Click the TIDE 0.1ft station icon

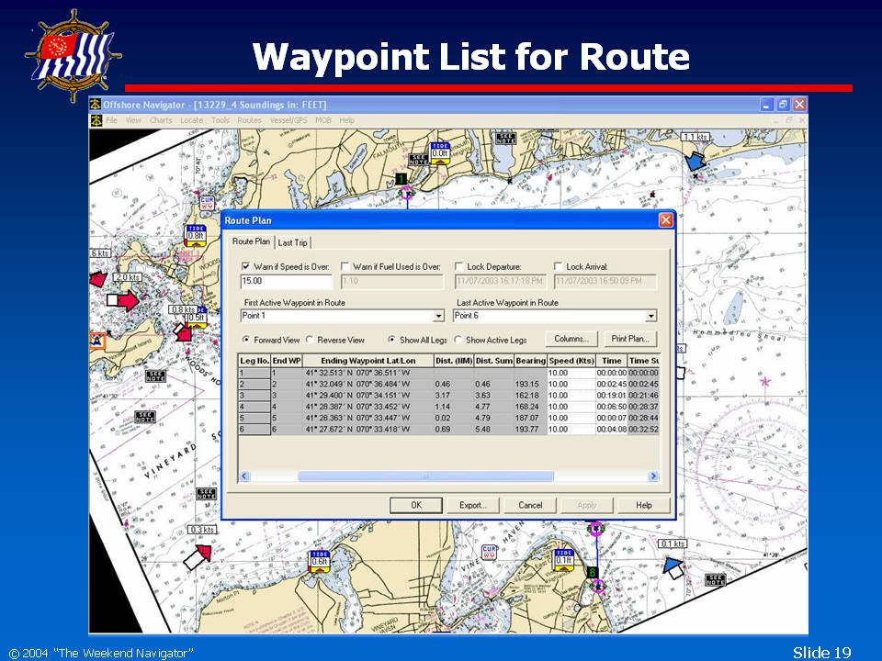[x=563, y=560]
